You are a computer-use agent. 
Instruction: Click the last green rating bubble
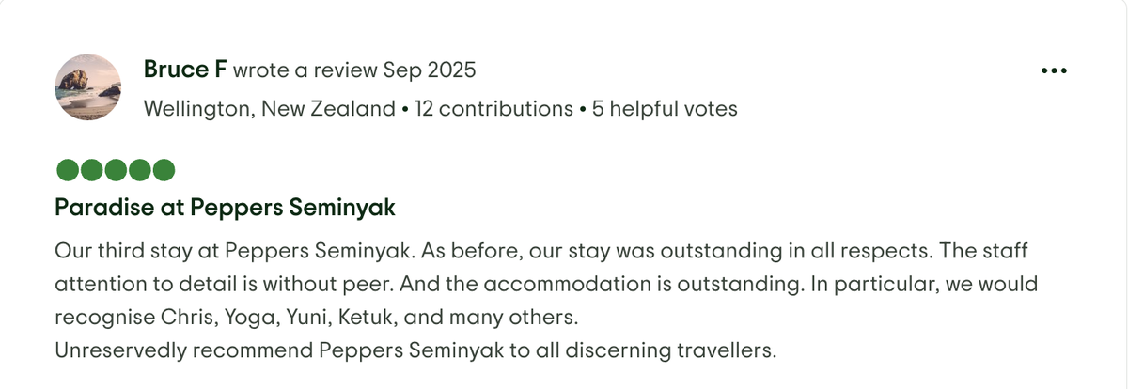point(164,170)
